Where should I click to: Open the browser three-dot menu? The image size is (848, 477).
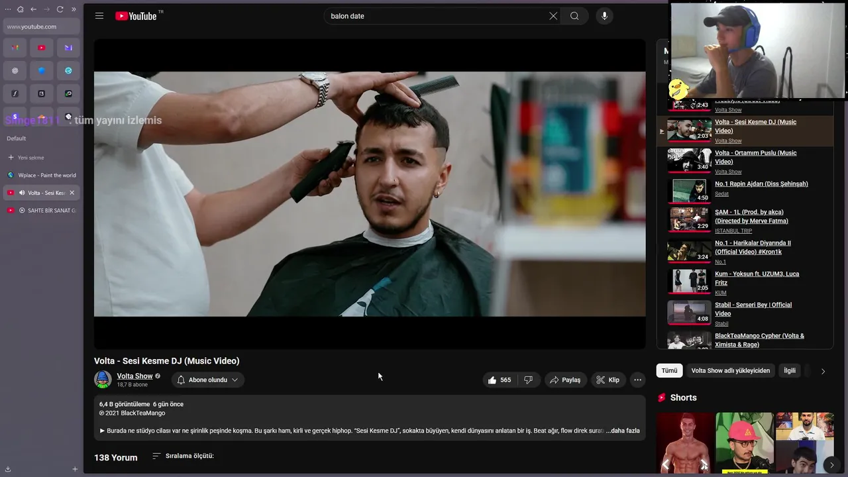click(x=8, y=9)
